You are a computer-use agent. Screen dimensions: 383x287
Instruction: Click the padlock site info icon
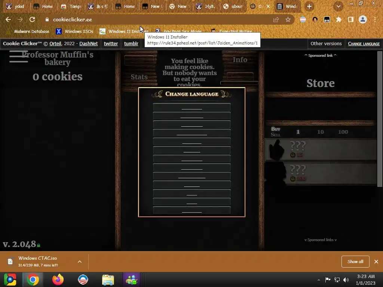pyautogui.click(x=47, y=19)
